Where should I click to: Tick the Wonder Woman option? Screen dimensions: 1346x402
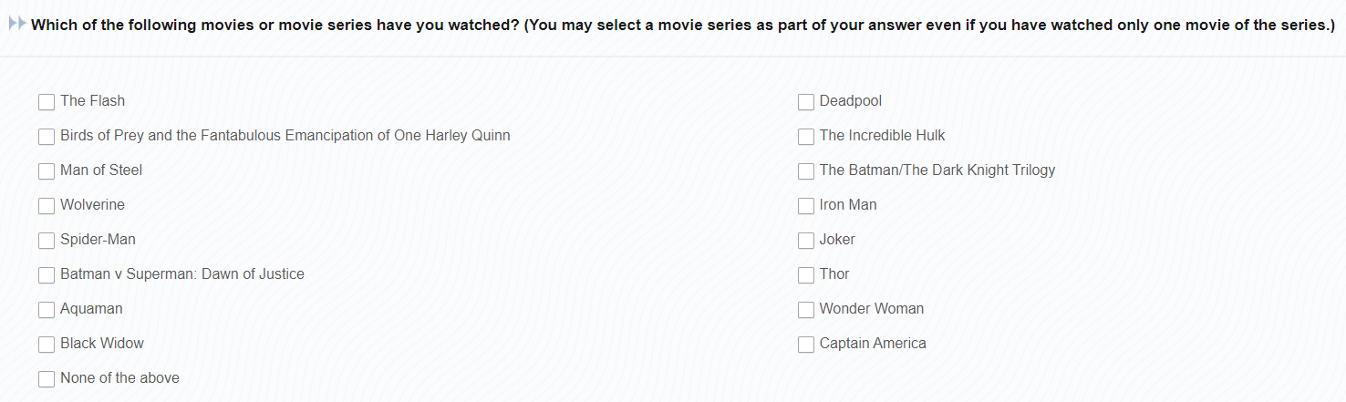(806, 310)
